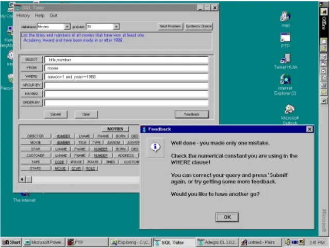Expand the problem number dropdown
Image resolution: width=330 pixels, height=248 pixels.
(x=116, y=27)
